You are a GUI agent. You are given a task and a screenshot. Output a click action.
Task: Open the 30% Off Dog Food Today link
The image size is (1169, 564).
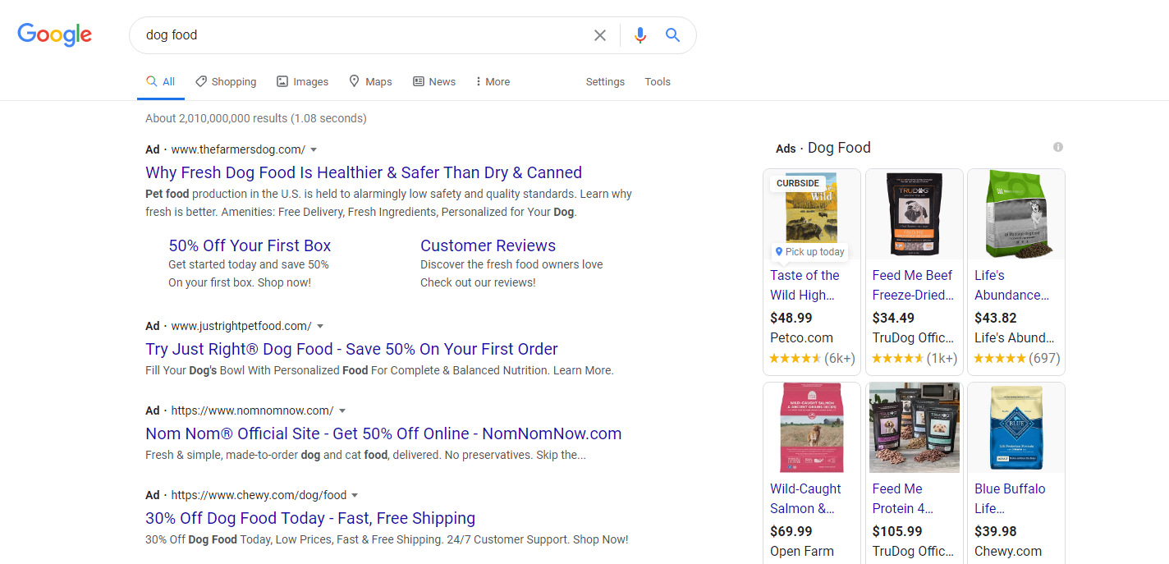tap(310, 518)
